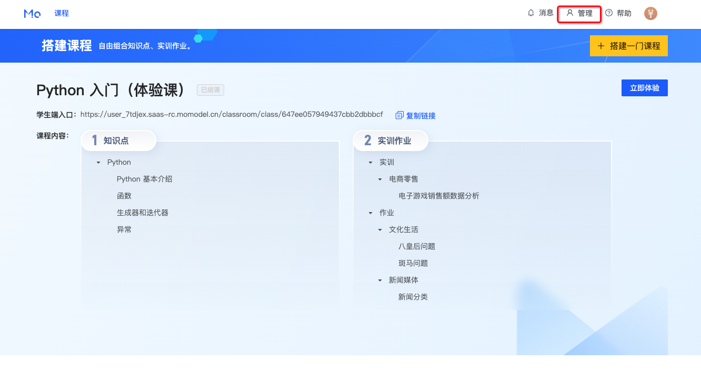Open 消息 in the top bar
This screenshot has width=701, height=371.
coord(546,13)
